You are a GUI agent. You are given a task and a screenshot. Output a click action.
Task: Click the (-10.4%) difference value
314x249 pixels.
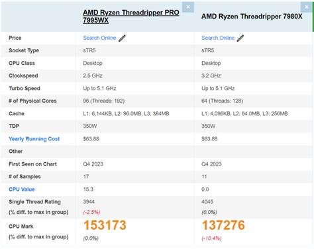pos(211,238)
